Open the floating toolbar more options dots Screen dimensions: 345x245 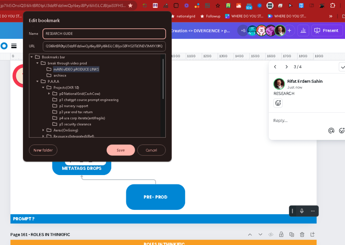(313, 211)
